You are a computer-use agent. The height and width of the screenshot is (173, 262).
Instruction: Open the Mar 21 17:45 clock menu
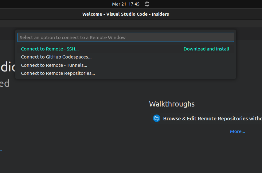[126, 4]
